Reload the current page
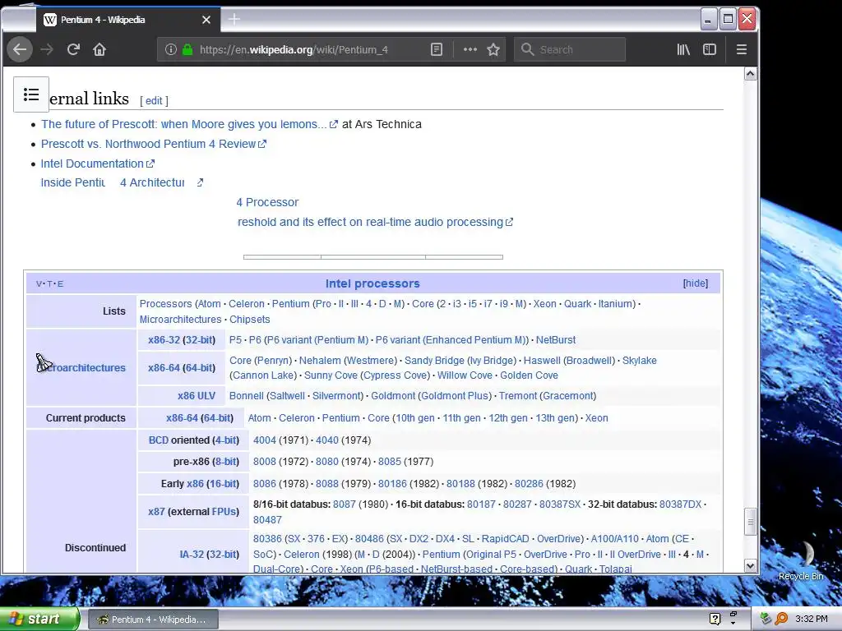 pos(73,50)
